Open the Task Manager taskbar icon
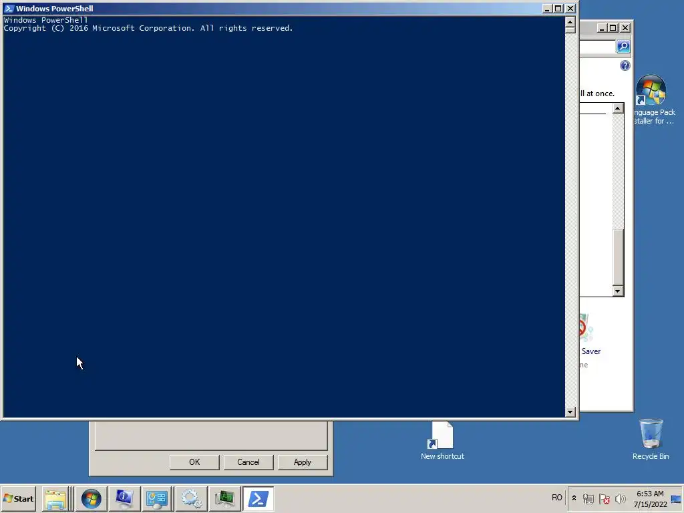The image size is (684, 513). [x=224, y=498]
